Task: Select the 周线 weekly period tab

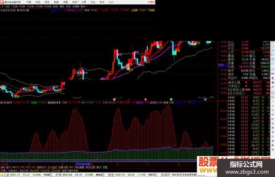Action: click(x=62, y=6)
